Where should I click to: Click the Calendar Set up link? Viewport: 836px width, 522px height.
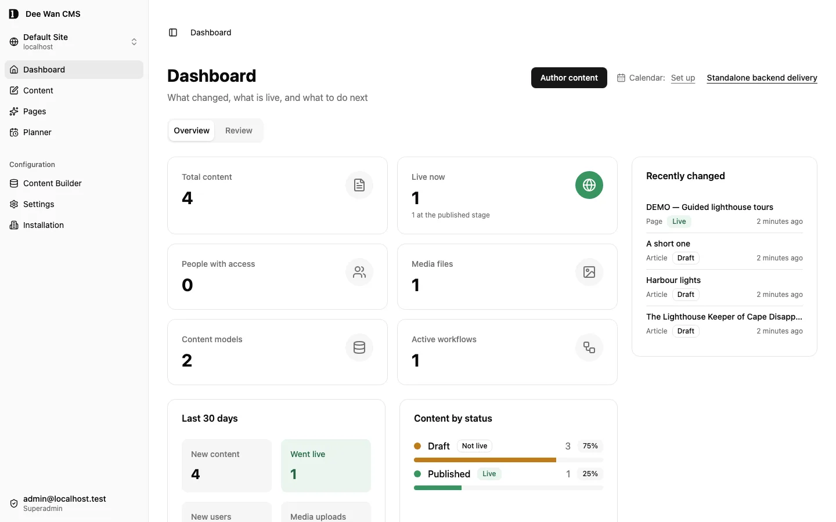coord(683,78)
